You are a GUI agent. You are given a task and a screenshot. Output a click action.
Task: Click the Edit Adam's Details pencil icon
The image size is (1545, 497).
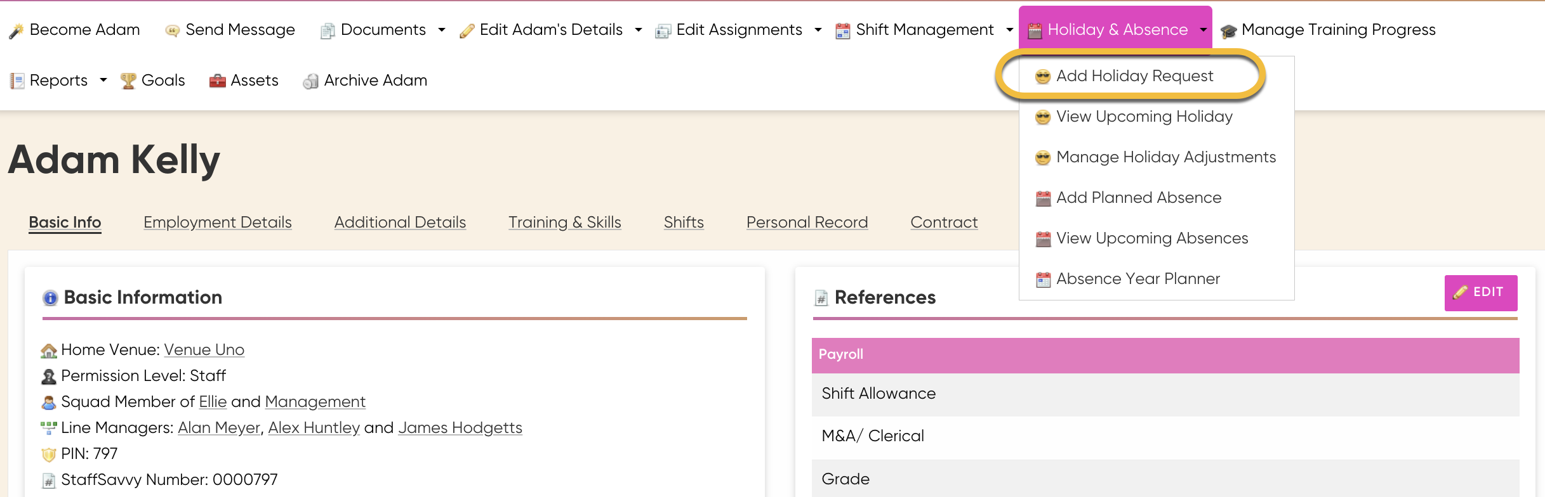(x=467, y=30)
